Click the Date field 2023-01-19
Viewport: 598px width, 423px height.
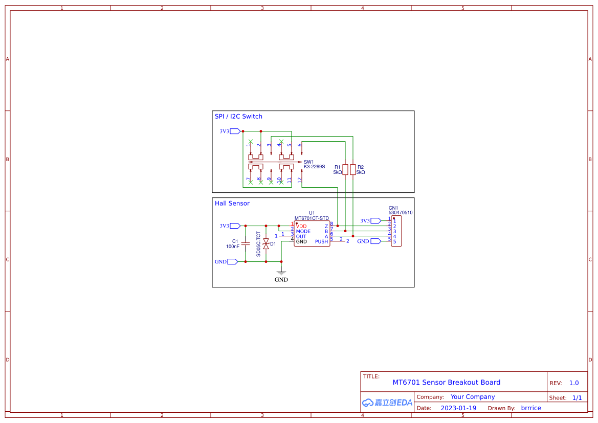pyautogui.click(x=459, y=408)
